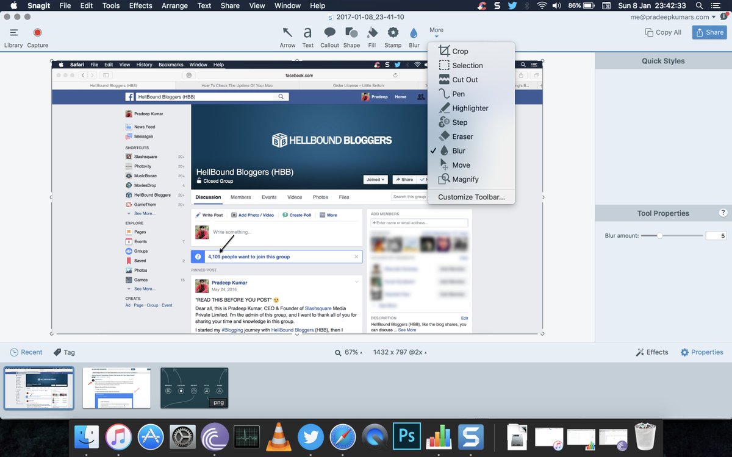Toggle the Properties panel

click(x=701, y=352)
